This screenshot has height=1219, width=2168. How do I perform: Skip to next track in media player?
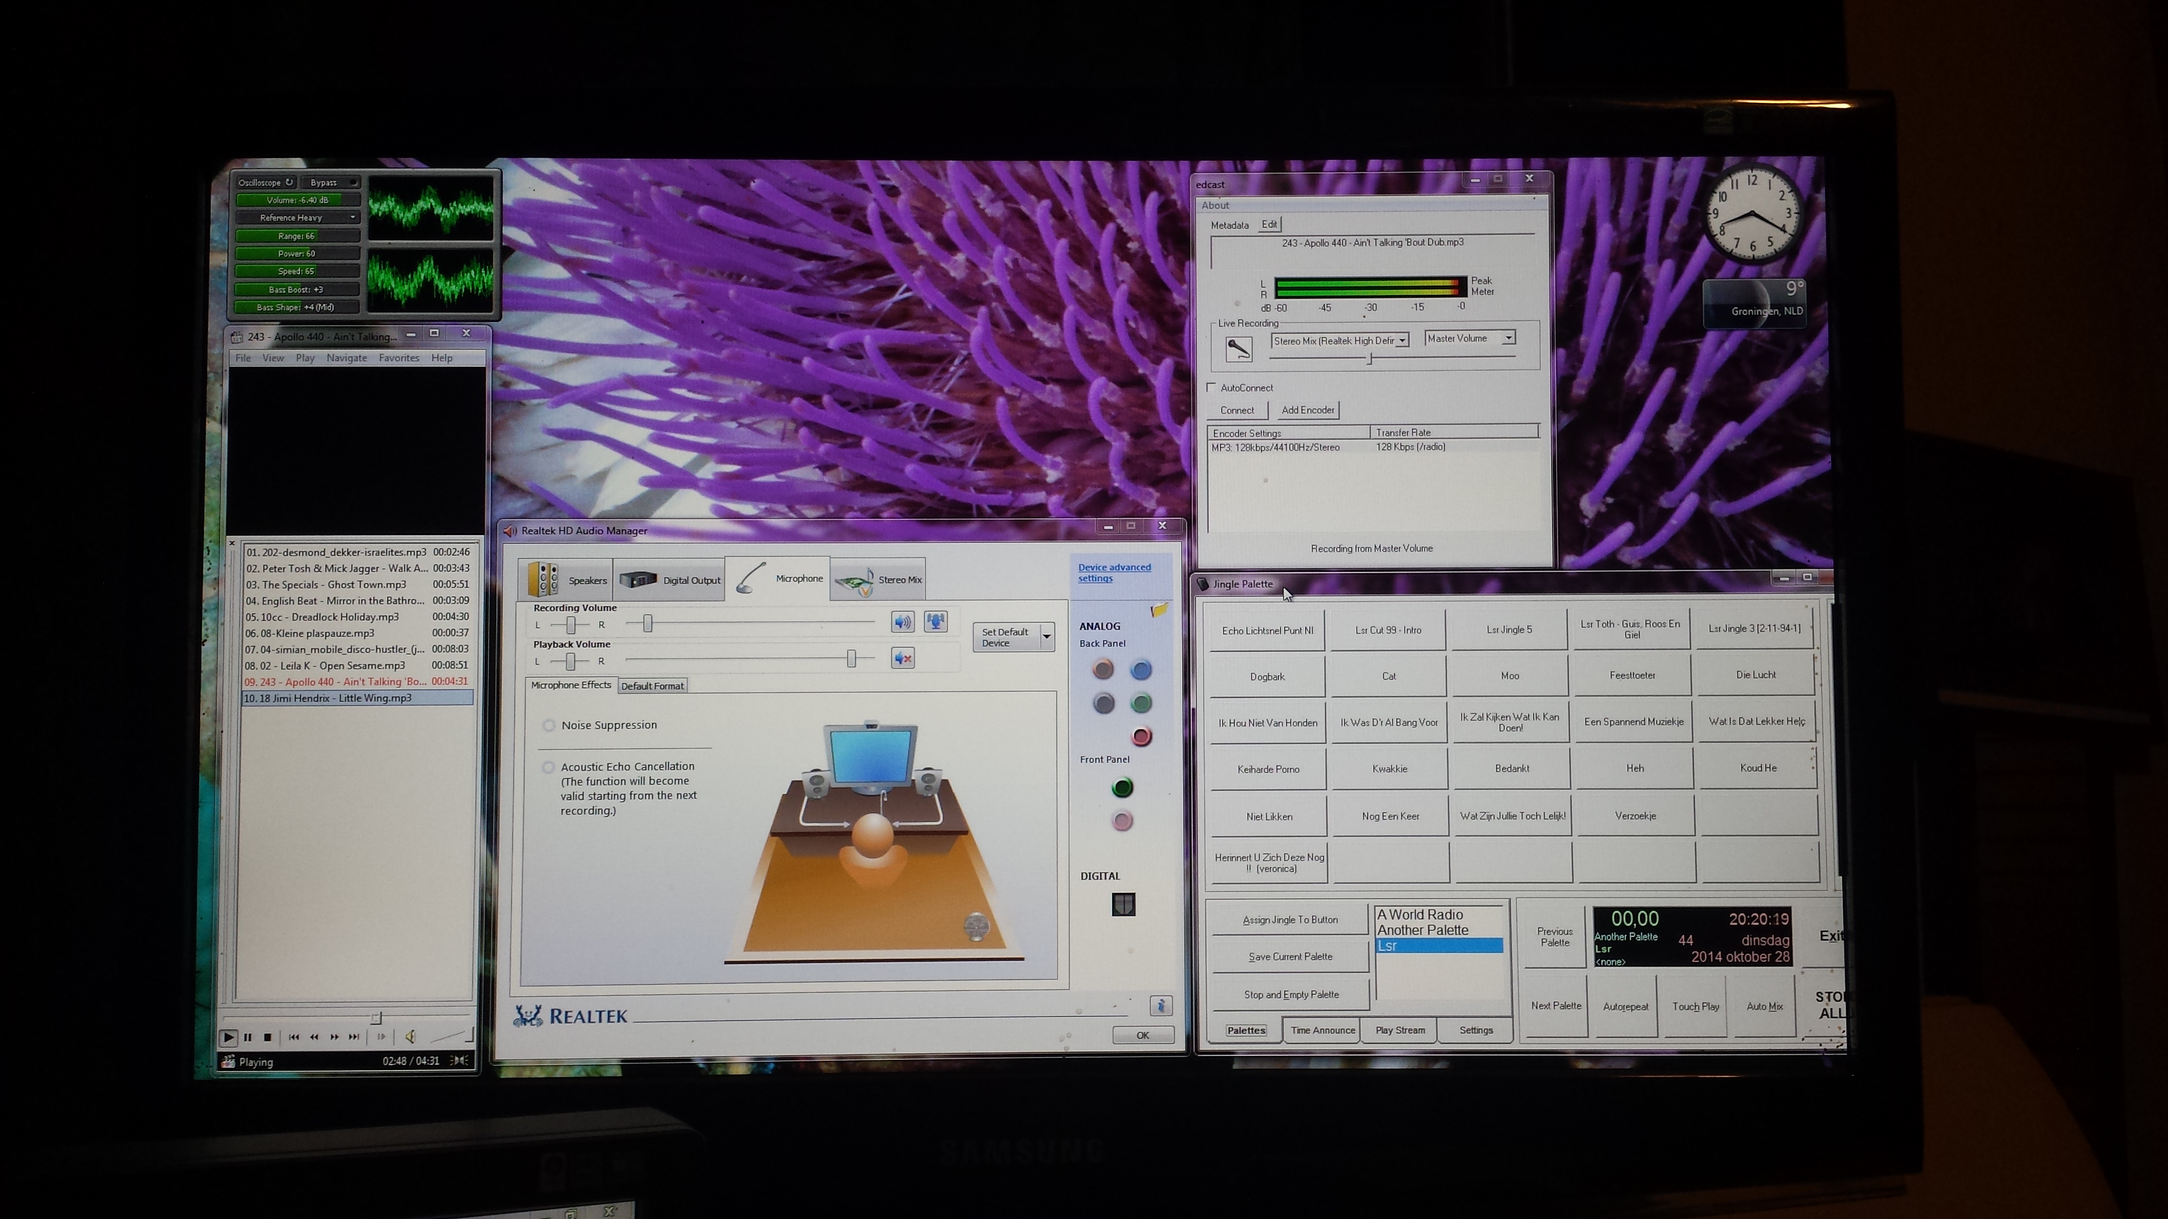355,1037
